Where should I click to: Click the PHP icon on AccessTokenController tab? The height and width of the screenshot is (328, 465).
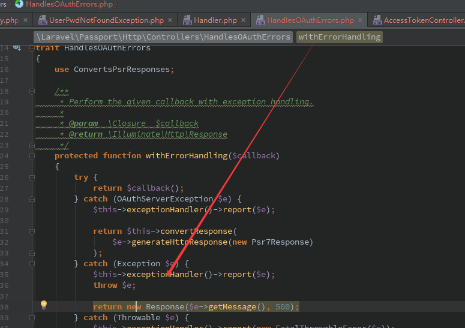point(377,20)
